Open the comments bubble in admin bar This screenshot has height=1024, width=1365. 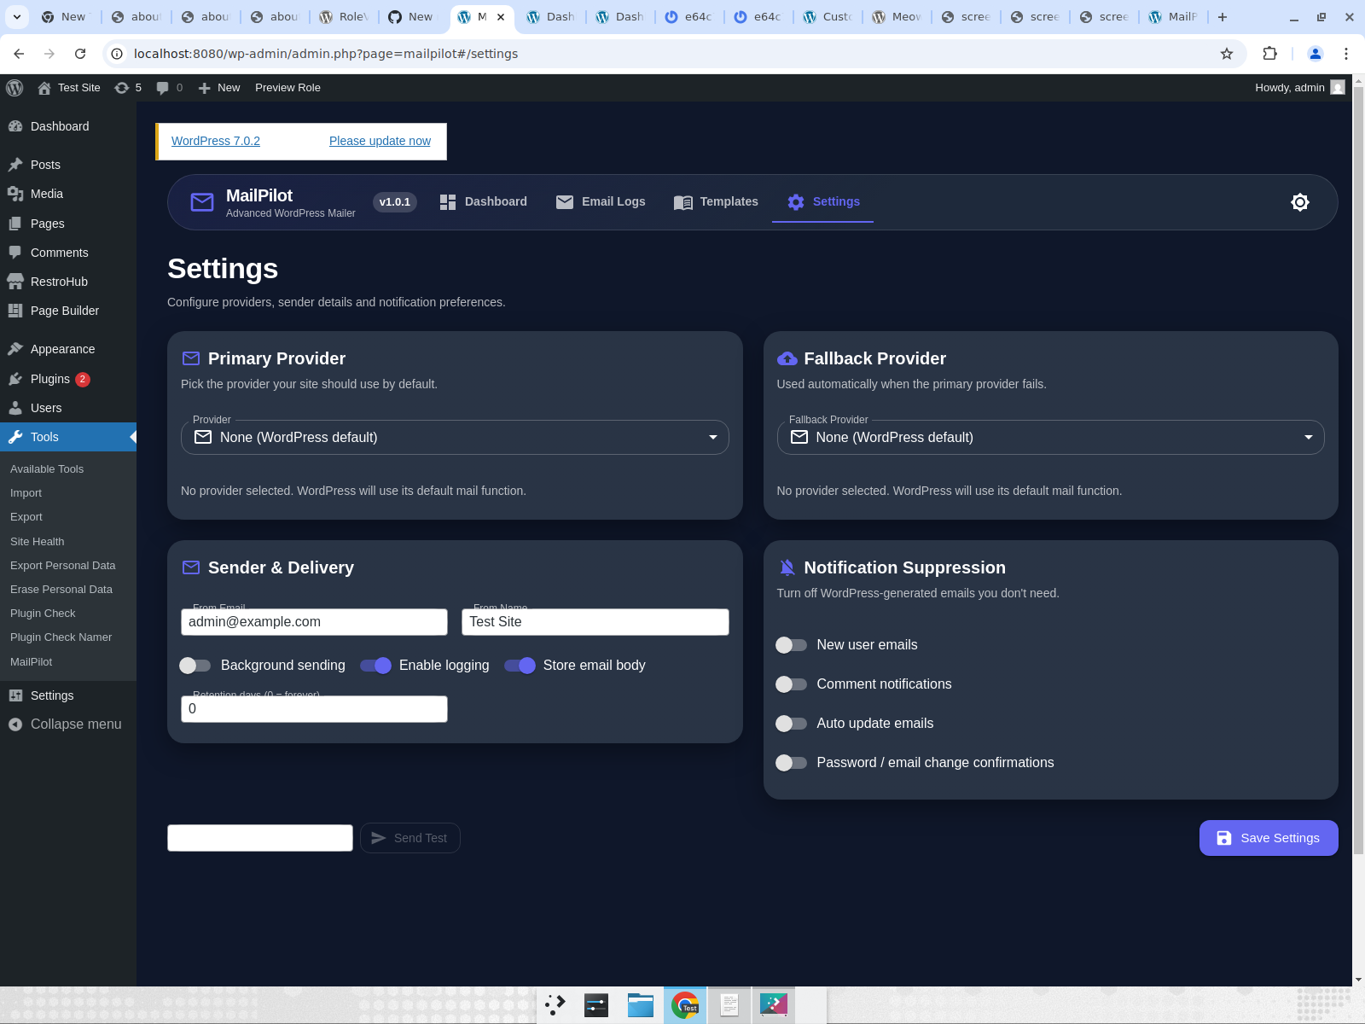170,88
